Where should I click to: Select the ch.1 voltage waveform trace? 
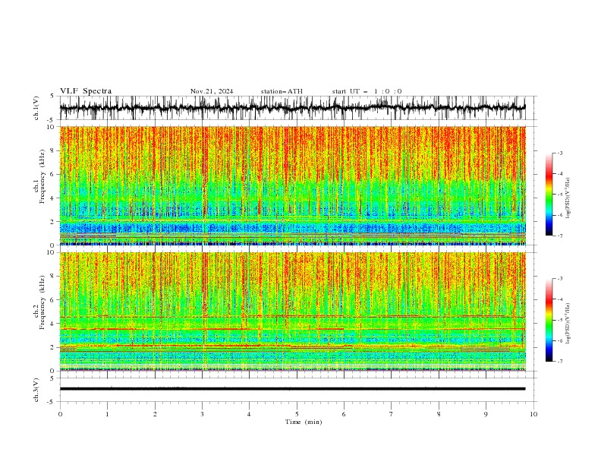[x=292, y=108]
